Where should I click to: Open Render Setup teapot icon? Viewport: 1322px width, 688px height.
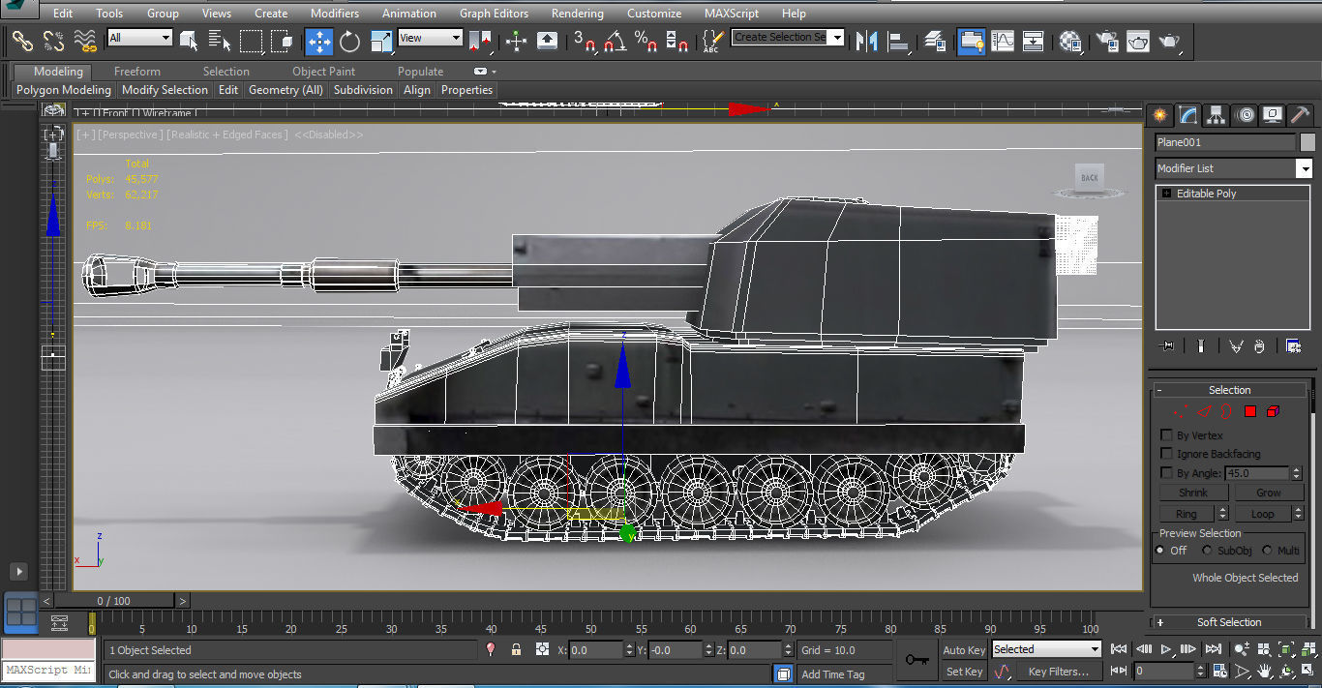1107,41
